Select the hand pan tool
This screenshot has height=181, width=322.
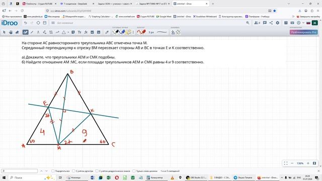click(x=11, y=32)
